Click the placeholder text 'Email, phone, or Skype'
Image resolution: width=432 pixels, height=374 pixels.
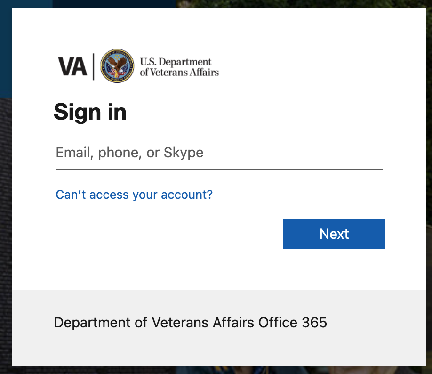[129, 152]
